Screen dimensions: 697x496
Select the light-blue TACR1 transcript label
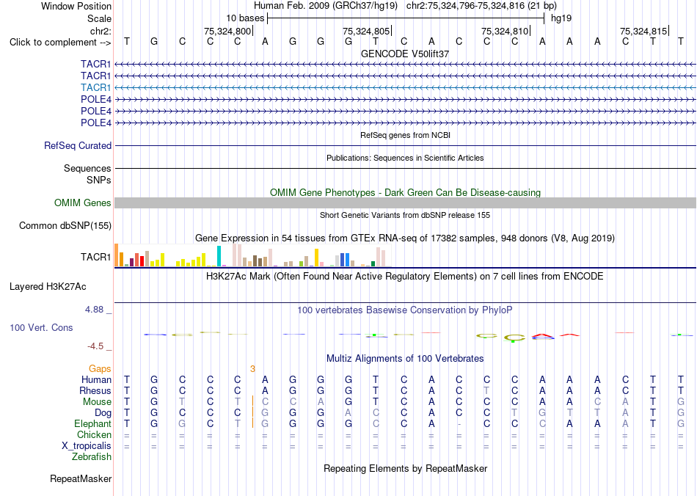pyautogui.click(x=95, y=87)
